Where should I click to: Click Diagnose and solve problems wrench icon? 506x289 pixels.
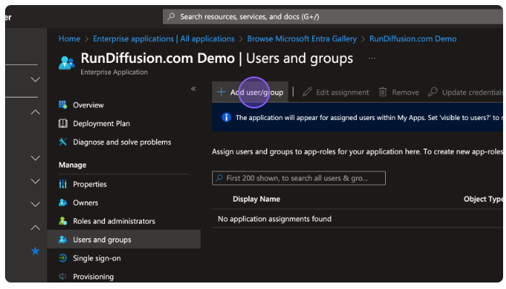click(x=63, y=142)
